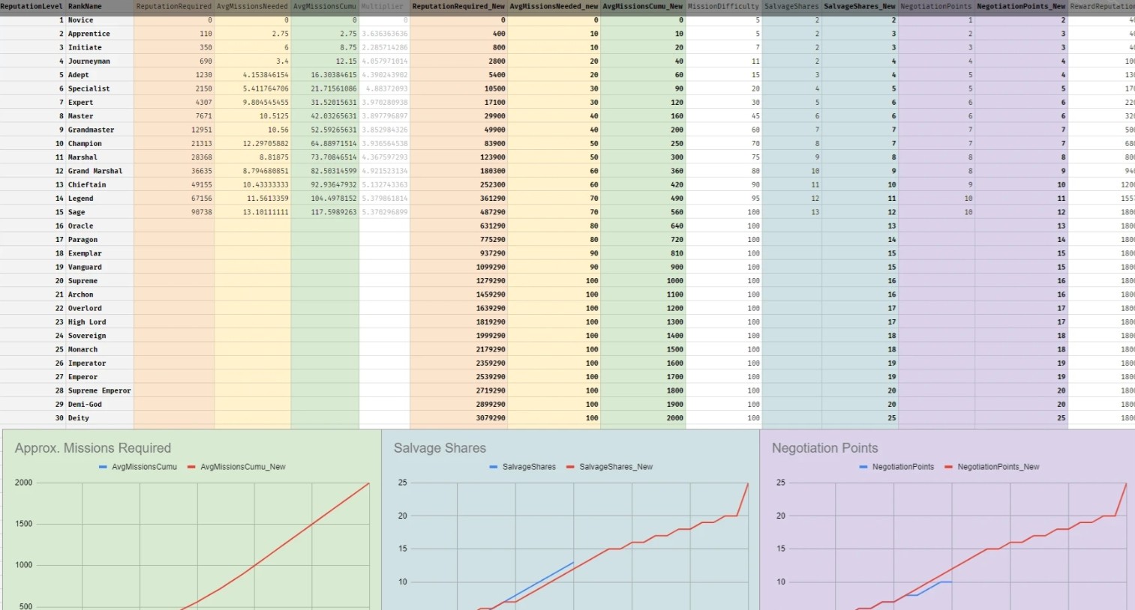This screenshot has width=1135, height=610.
Task: Click the Deity rank cell
Action: [x=100, y=418]
